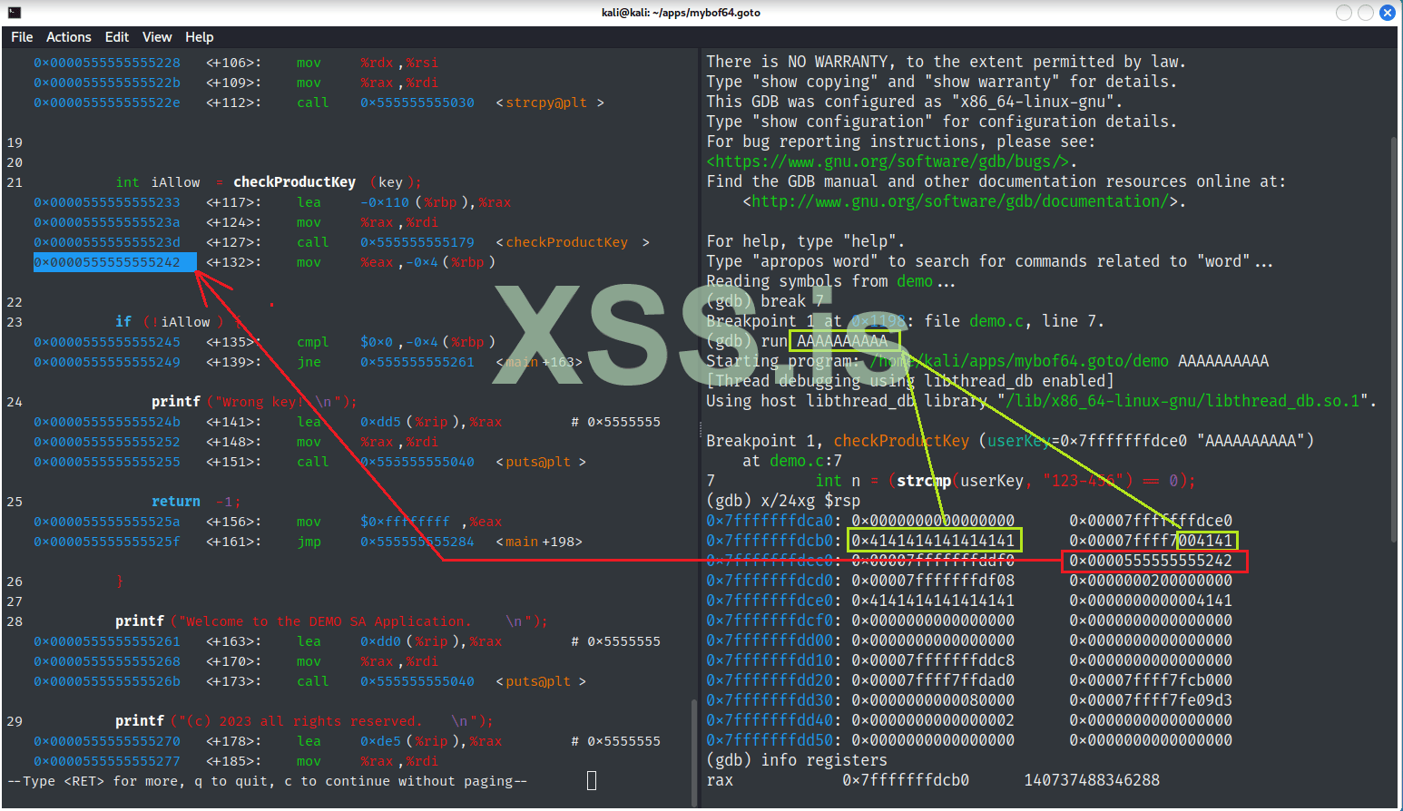1403x811 pixels.
Task: Open the File menu
Action: [x=22, y=37]
